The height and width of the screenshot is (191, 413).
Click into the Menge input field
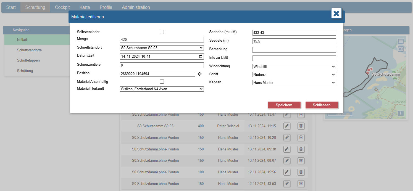tap(162, 39)
